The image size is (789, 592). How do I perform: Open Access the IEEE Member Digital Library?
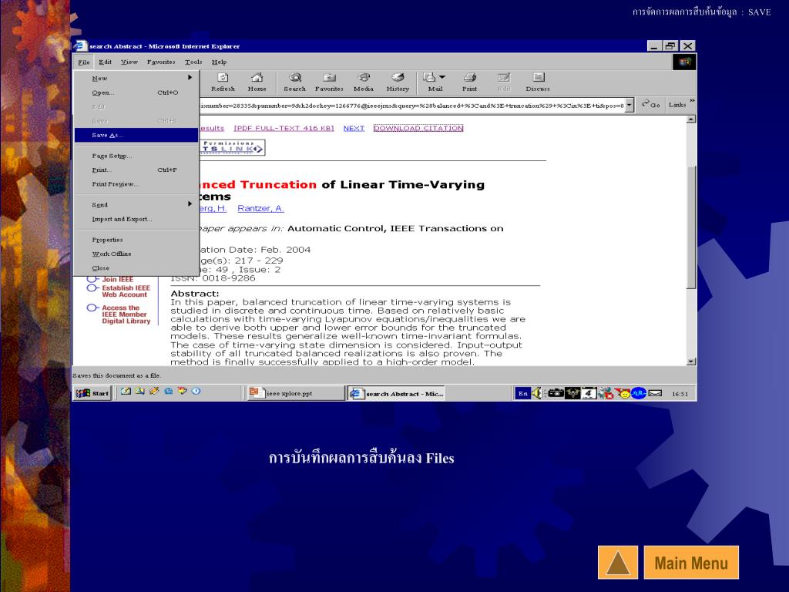(126, 314)
